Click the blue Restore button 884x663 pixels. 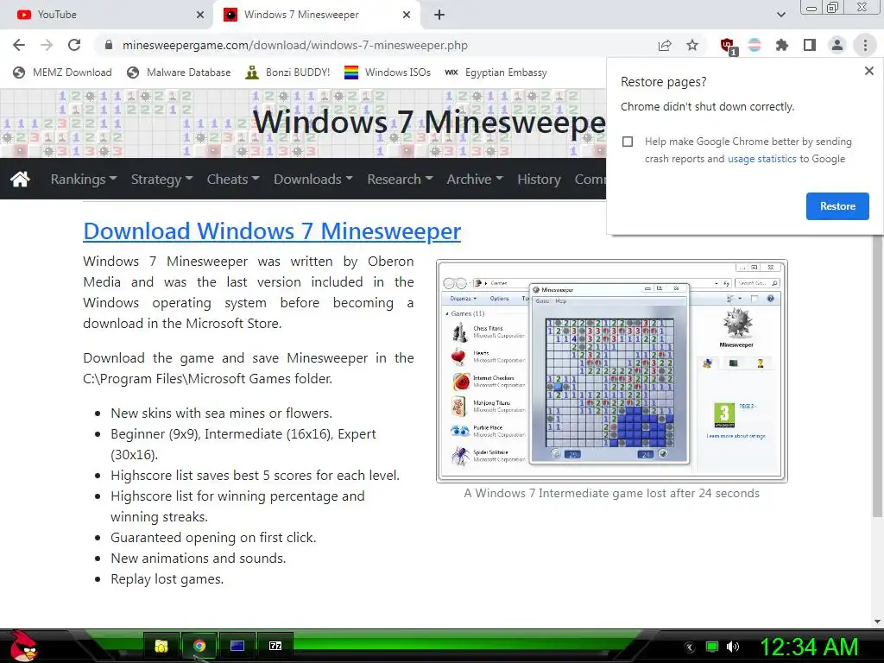837,206
